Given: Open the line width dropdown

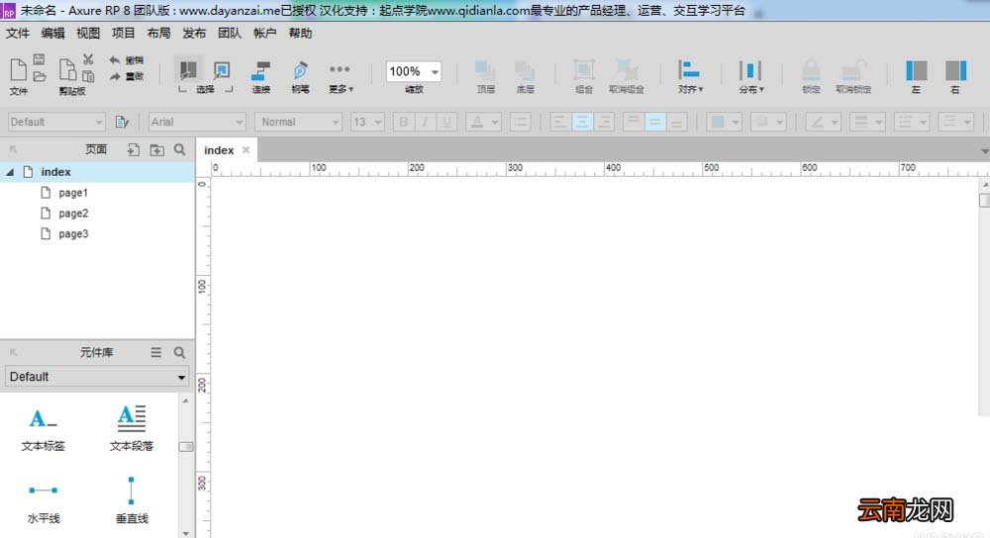Looking at the screenshot, I should pos(867,122).
